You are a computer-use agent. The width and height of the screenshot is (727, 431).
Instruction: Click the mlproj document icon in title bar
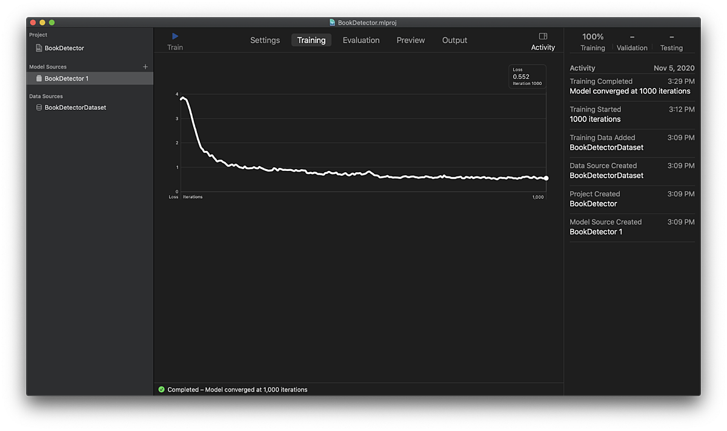[332, 22]
